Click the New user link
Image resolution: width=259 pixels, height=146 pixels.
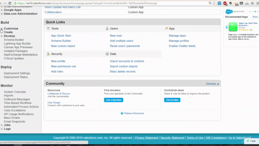116,36
